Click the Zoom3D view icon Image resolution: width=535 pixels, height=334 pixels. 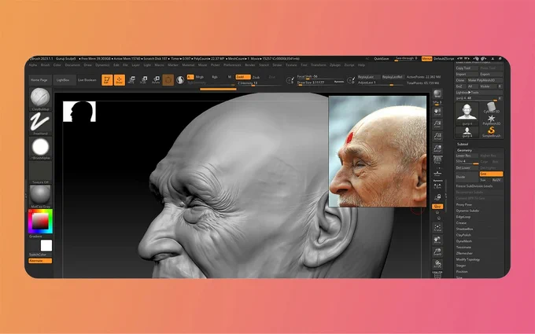point(437,252)
